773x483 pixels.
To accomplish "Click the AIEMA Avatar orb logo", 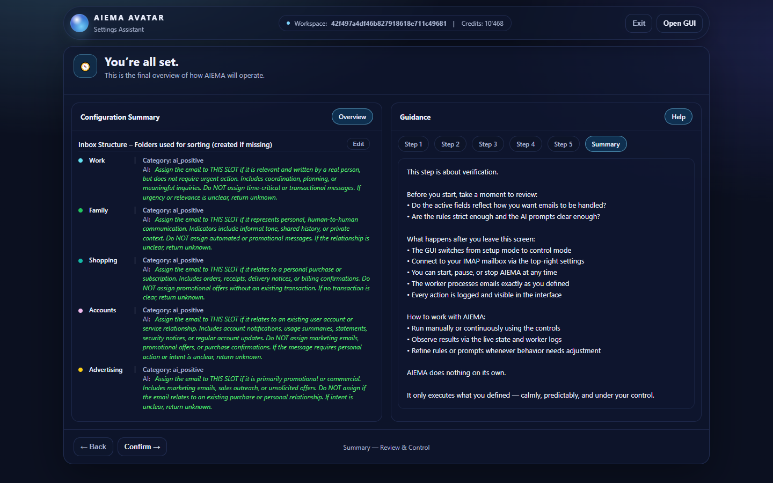I will 79,23.
